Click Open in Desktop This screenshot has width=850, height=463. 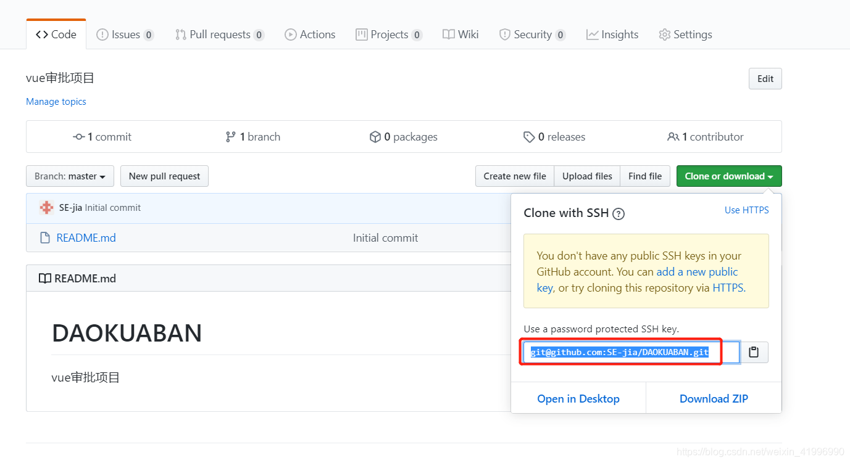pyautogui.click(x=578, y=399)
